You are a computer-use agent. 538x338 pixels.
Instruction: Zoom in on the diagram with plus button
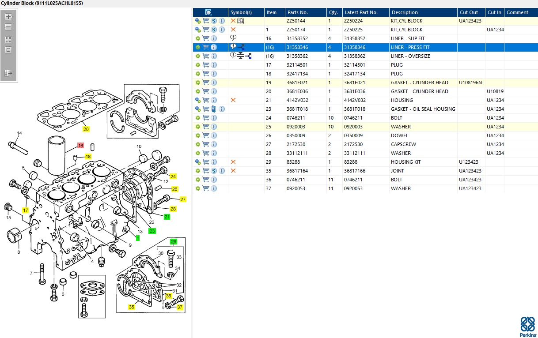click(x=8, y=17)
